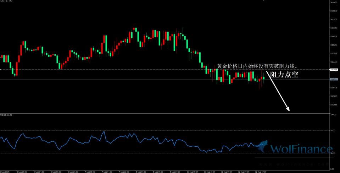Select the dashed horizontal resistance line
This screenshot has width=340, height=173.
coord(106,70)
